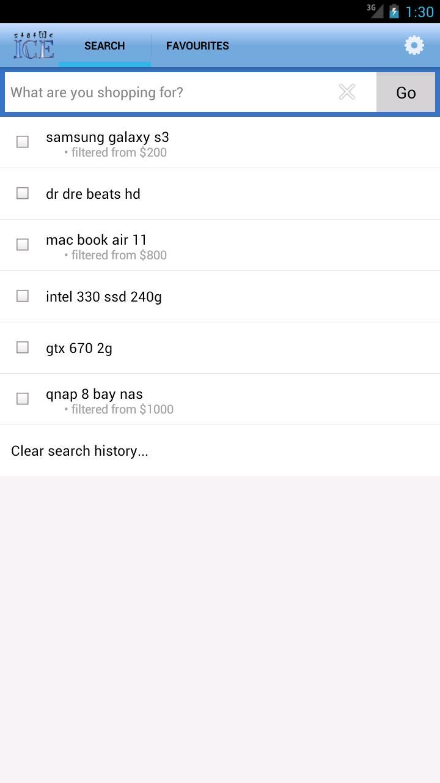The width and height of the screenshot is (440, 783).
Task: Check the samsung galaxy s3 checkbox
Action: click(23, 142)
